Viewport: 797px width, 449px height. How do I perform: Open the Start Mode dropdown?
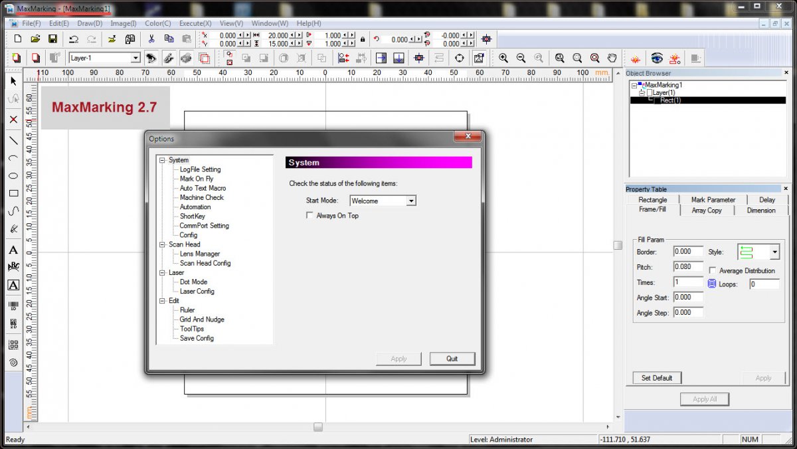(411, 201)
